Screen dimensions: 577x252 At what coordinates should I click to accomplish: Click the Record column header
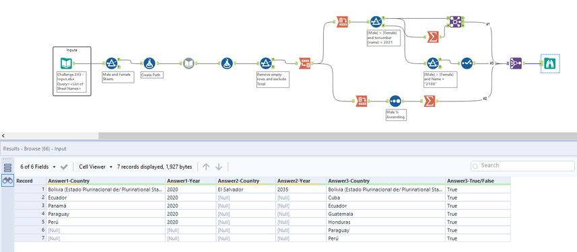pos(30,181)
